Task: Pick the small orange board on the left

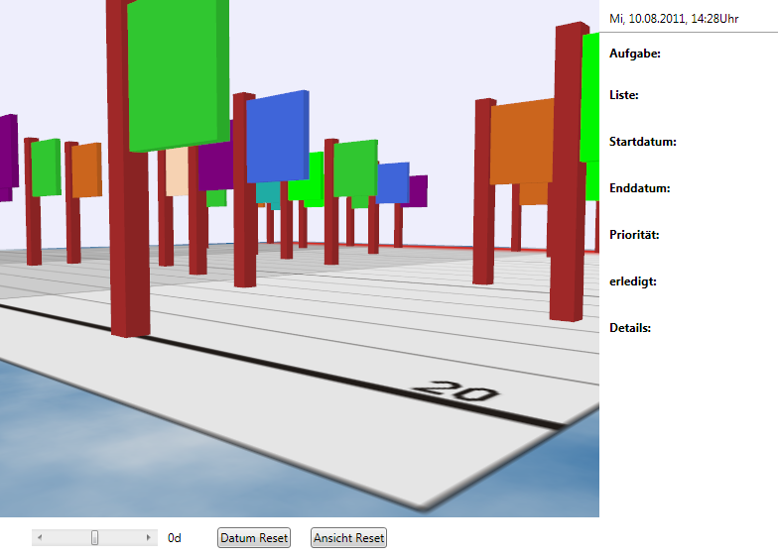Action: [87, 169]
